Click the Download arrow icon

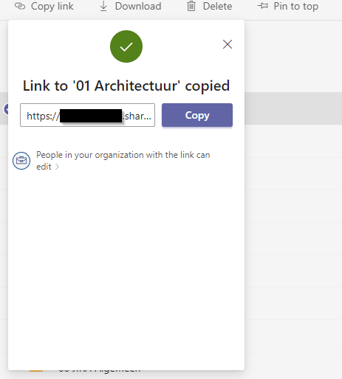point(103,6)
